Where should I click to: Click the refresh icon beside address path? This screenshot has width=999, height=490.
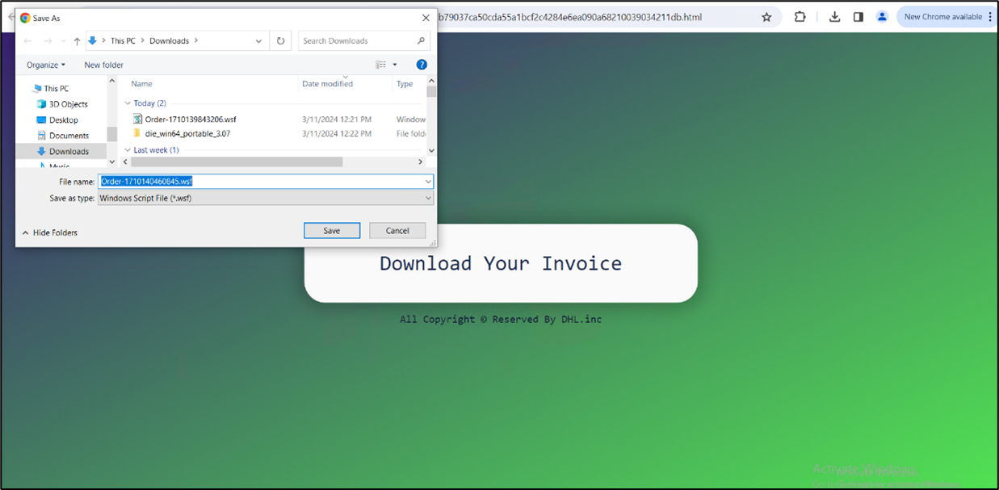click(x=280, y=41)
